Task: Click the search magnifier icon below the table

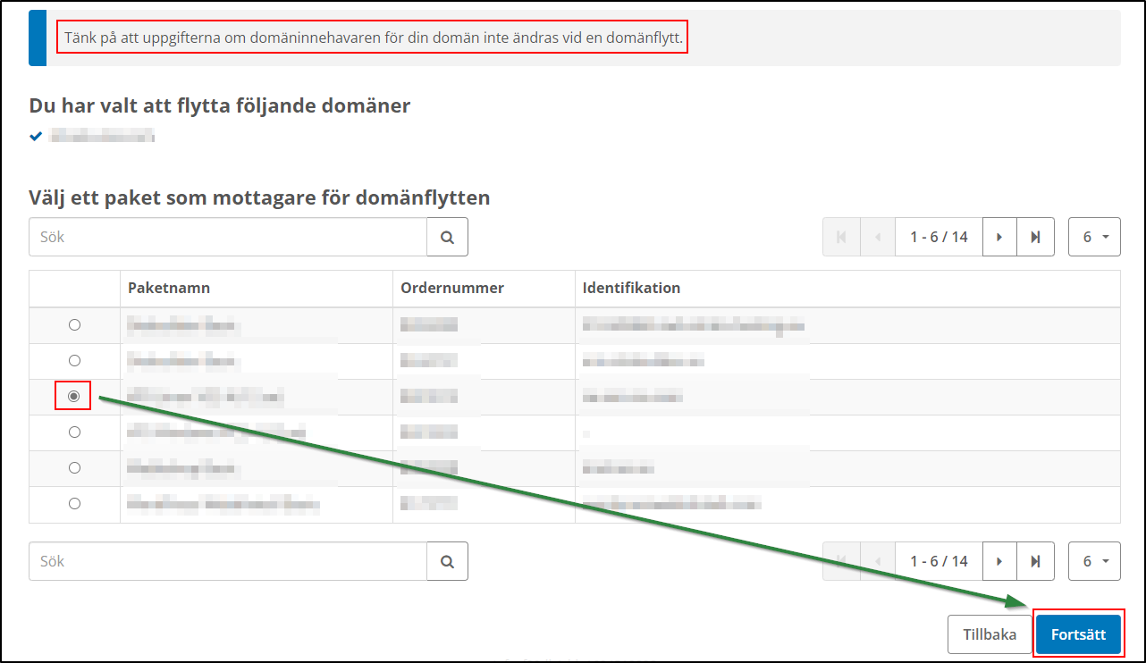Action: click(x=447, y=560)
